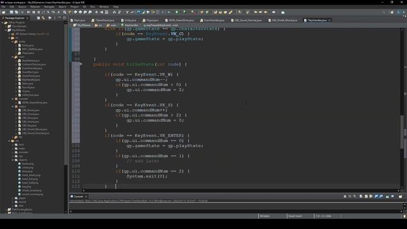Click the Save toolbar icon
This screenshot has width=407, height=229.
11,12
